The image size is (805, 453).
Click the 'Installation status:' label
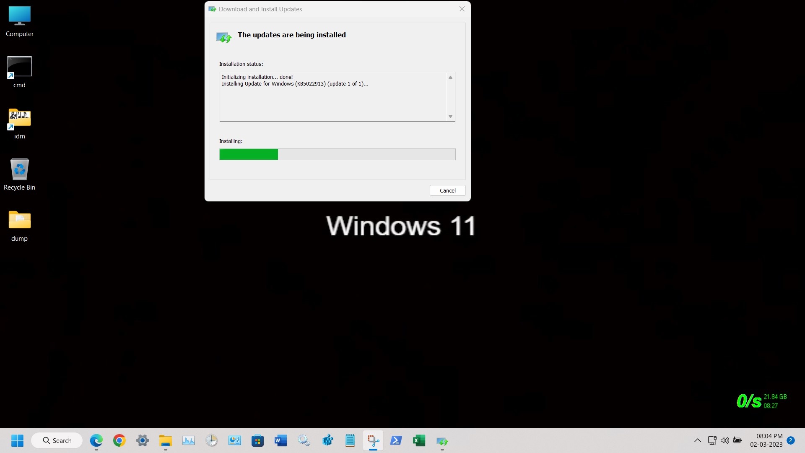(x=241, y=64)
